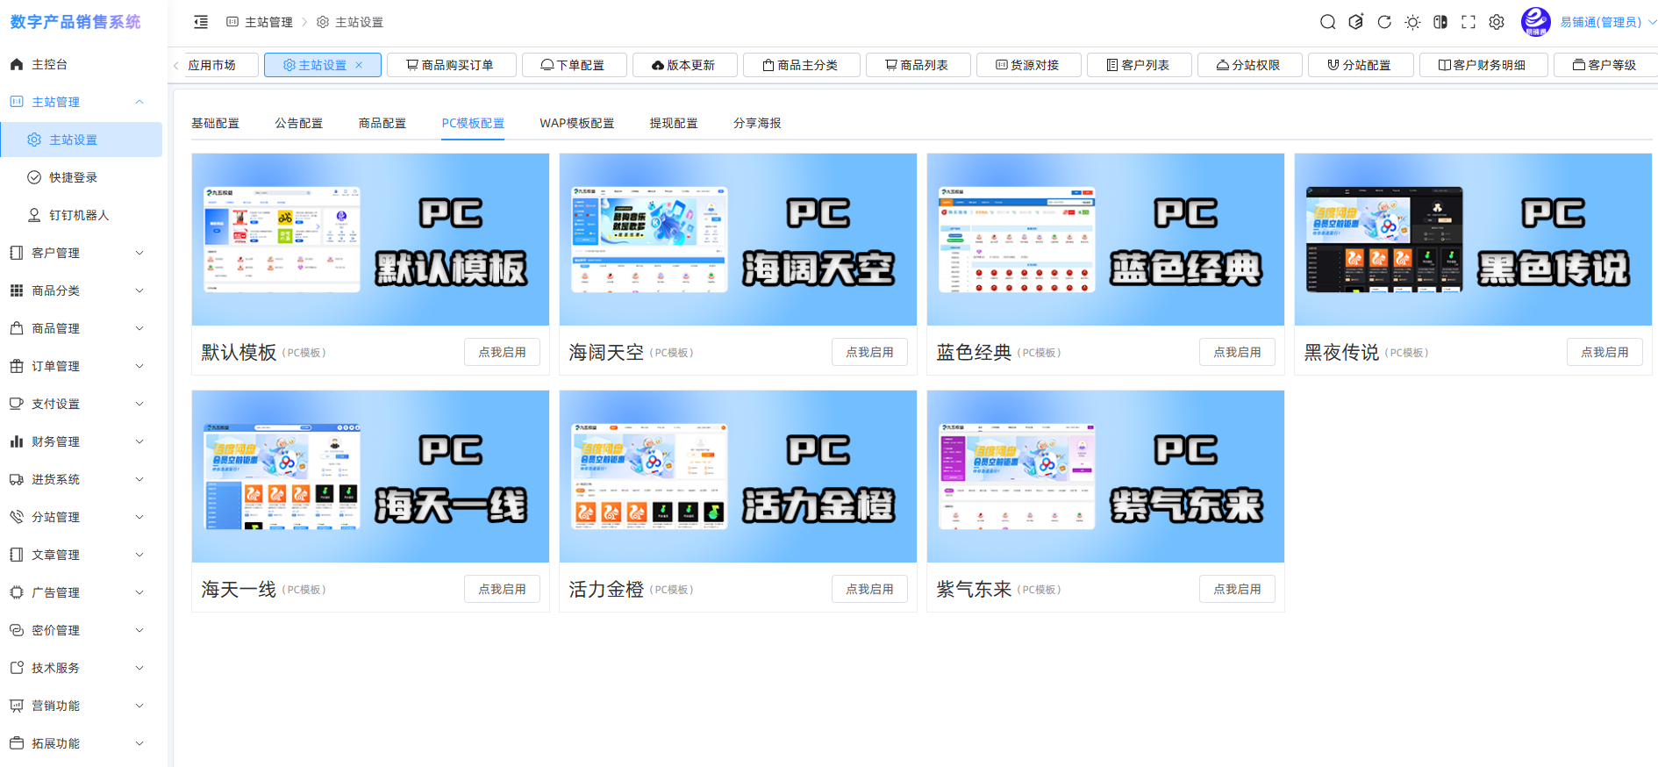Click the 黑色传说 preview thumbnail
Image resolution: width=1658 pixels, height=767 pixels.
point(1473,240)
